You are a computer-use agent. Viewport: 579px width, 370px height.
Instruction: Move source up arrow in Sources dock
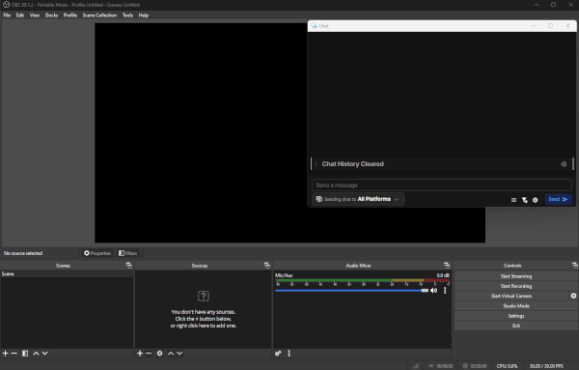[x=171, y=354]
